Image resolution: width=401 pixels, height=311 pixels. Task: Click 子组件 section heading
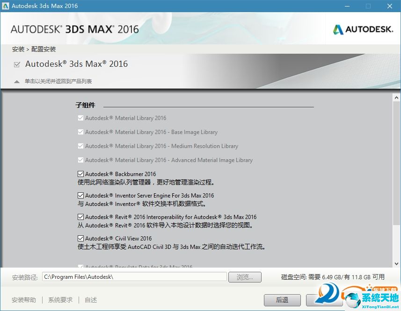pyautogui.click(x=86, y=105)
